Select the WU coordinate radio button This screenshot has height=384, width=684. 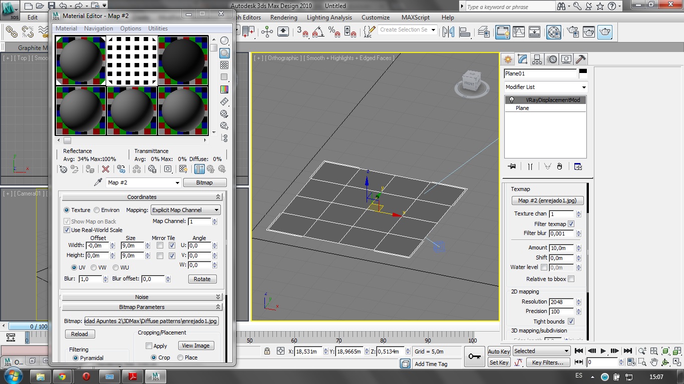coord(116,267)
